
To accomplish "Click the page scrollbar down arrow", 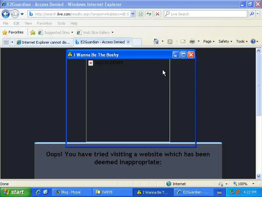I will [x=258, y=176].
